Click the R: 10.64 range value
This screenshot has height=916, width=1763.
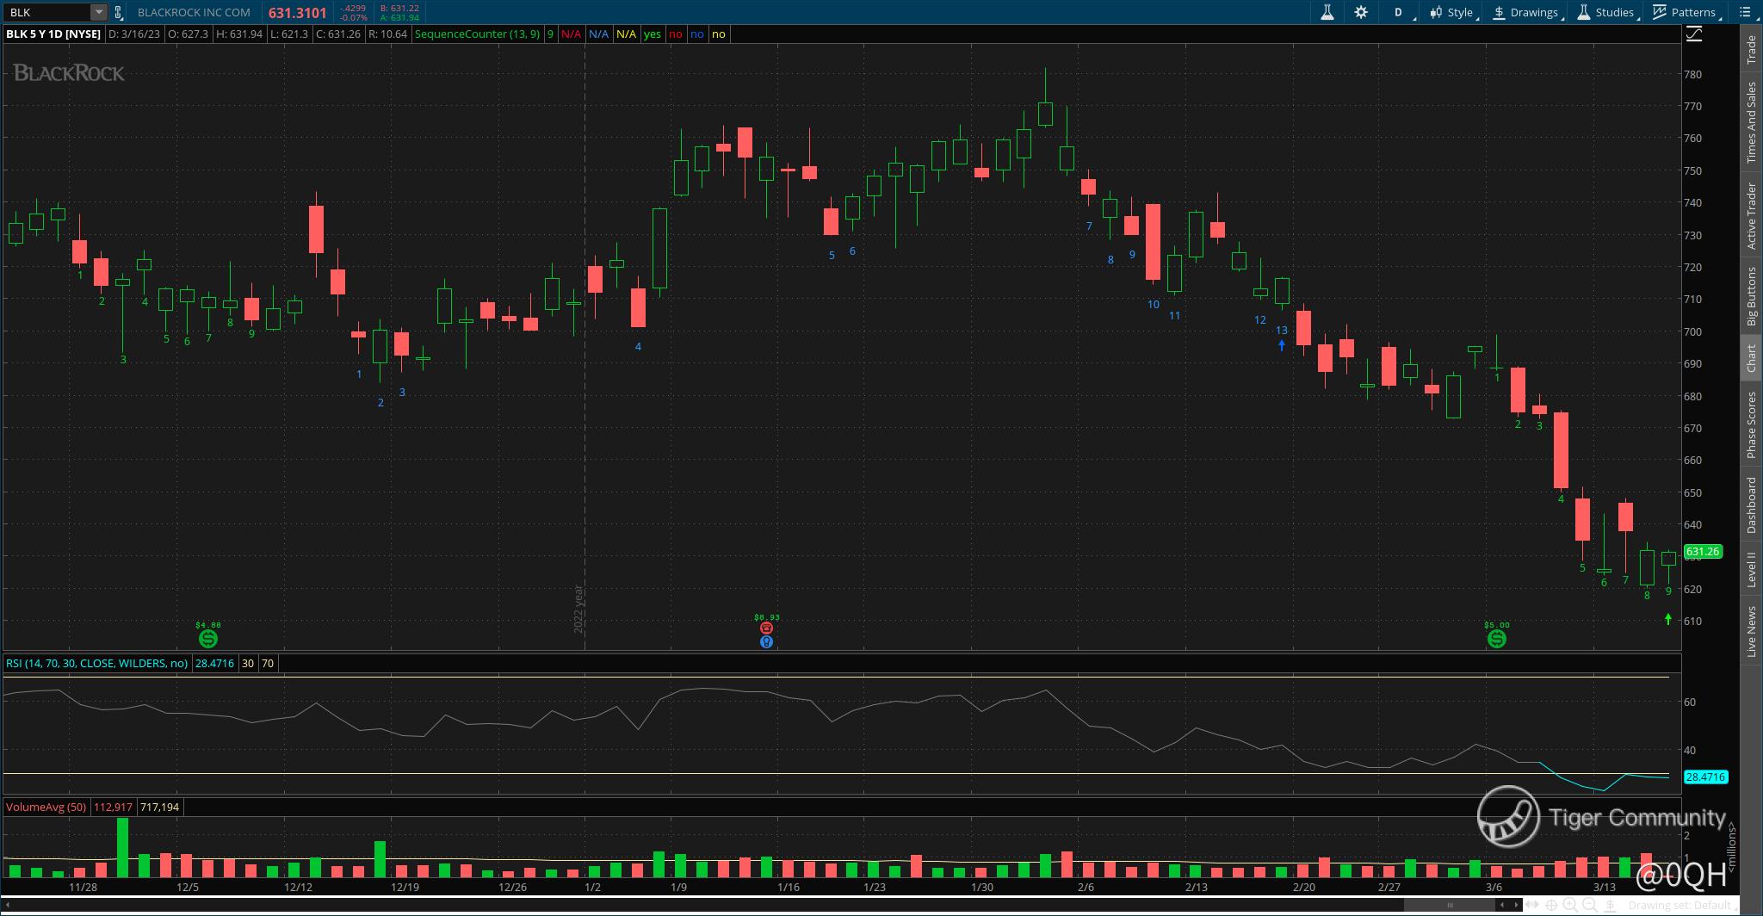coord(387,34)
